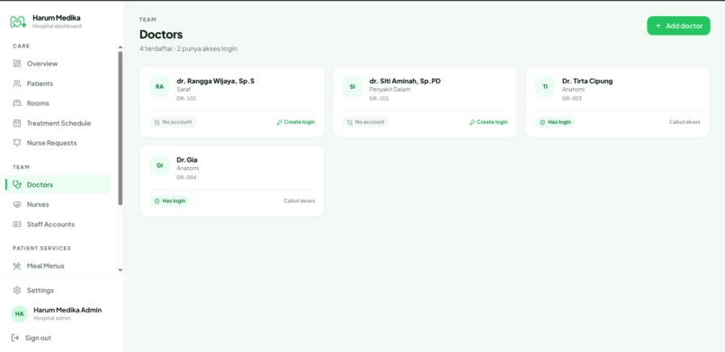Click the sidebar vertical scrollbar thumb
Screen dimensions: 725x352
(121, 128)
